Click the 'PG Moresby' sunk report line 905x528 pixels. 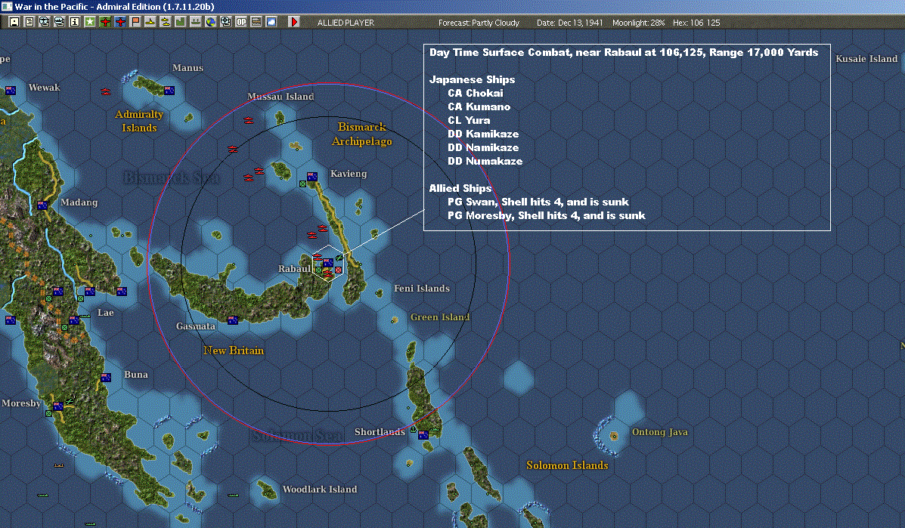tap(546, 215)
